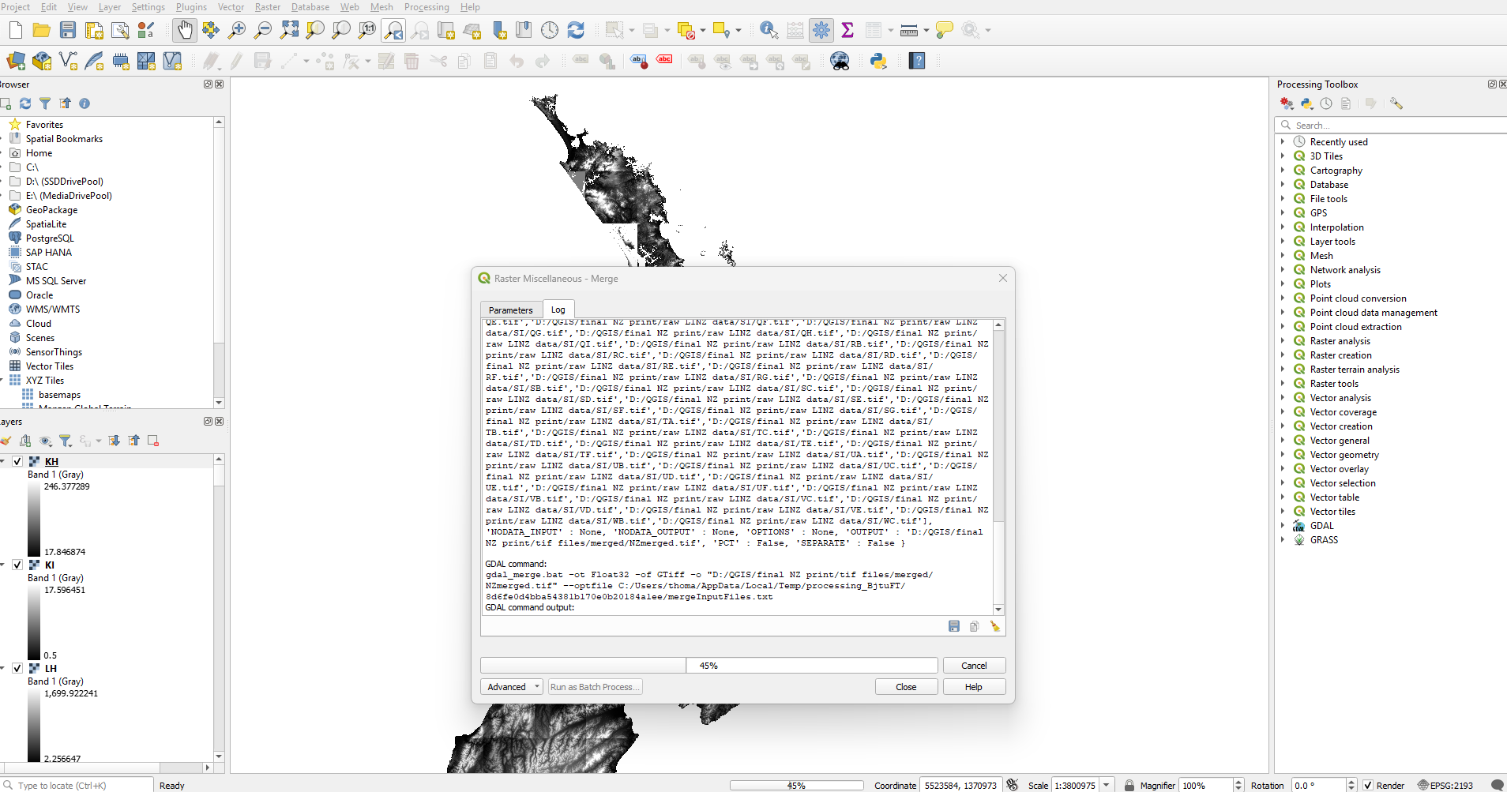Open the Raster menu
This screenshot has height=792, width=1507.
click(268, 7)
